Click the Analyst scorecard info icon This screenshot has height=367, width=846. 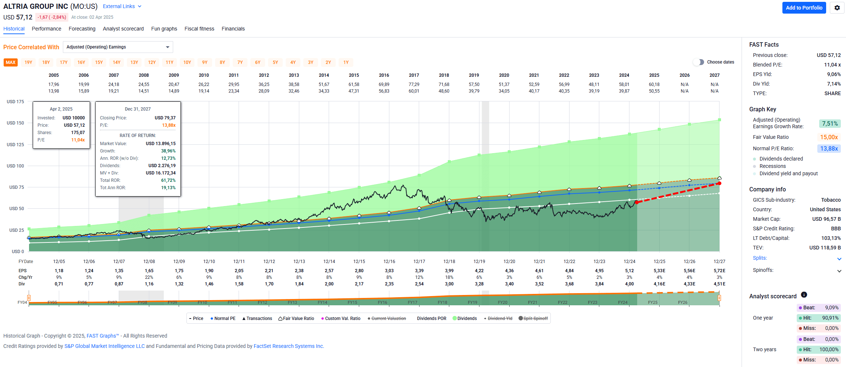(804, 295)
